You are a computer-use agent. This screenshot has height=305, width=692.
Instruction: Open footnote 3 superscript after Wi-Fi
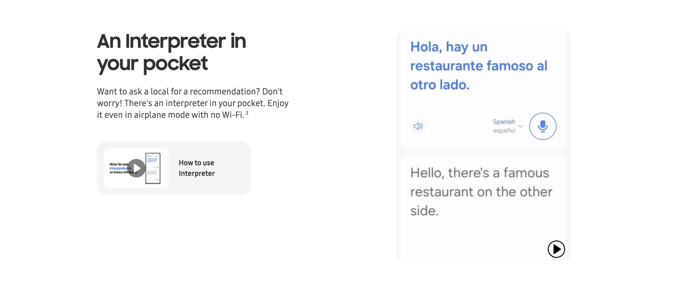click(247, 113)
